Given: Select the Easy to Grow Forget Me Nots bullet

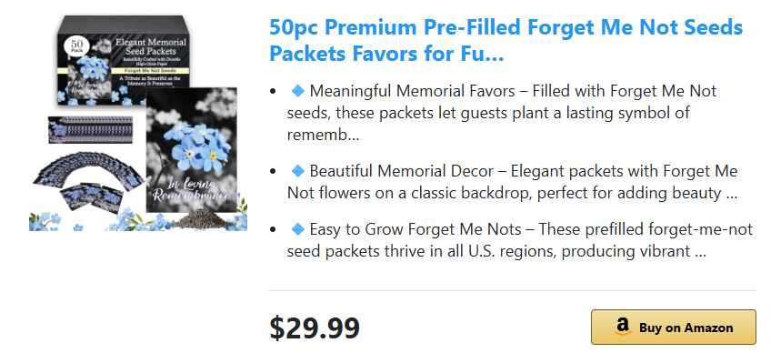Looking at the screenshot, I should [x=520, y=240].
